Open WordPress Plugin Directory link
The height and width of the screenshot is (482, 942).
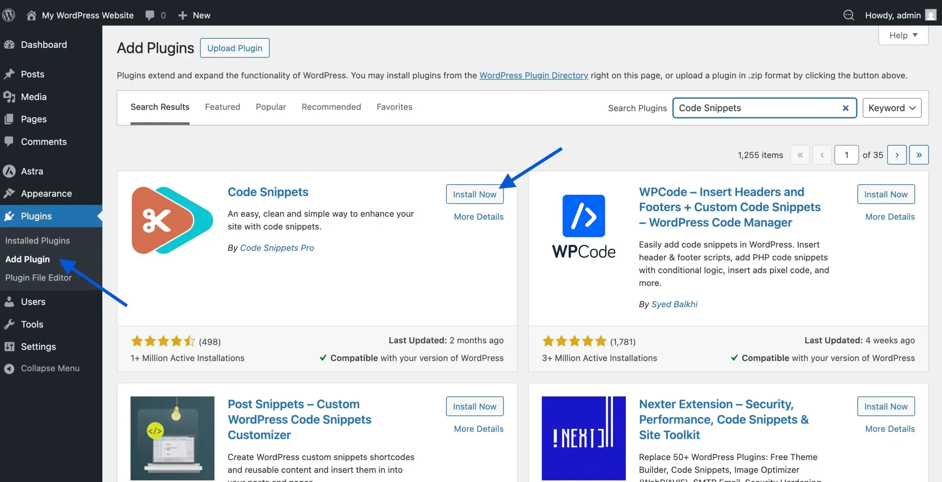tap(534, 75)
